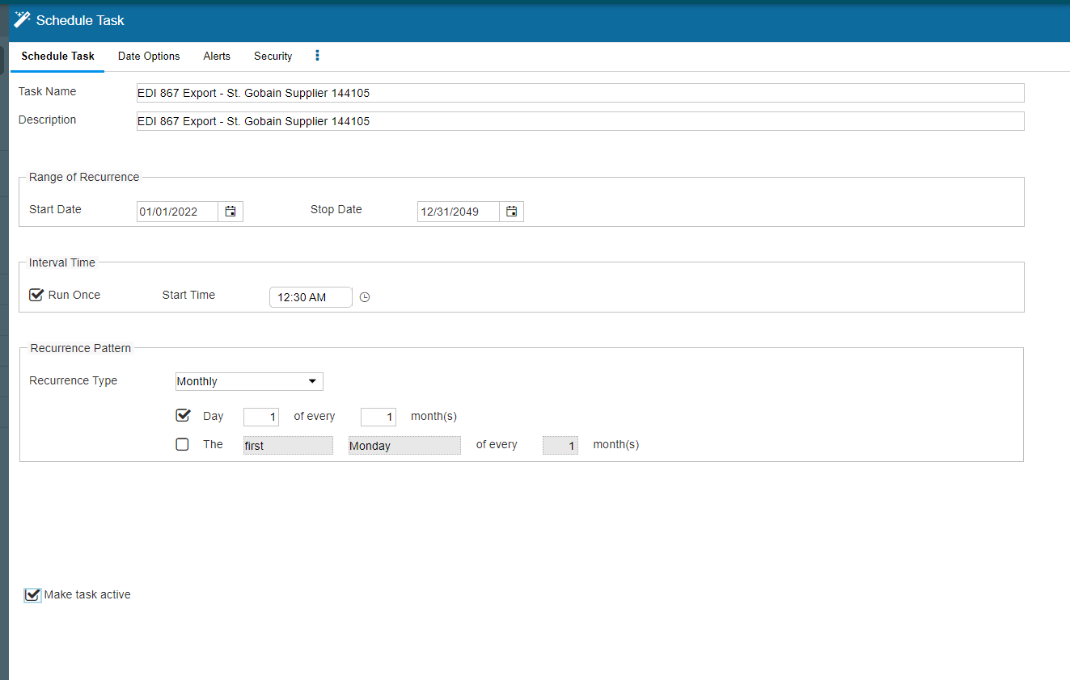1070x680 pixels.
Task: Click the Start Time 12:30 AM field
Action: click(311, 297)
